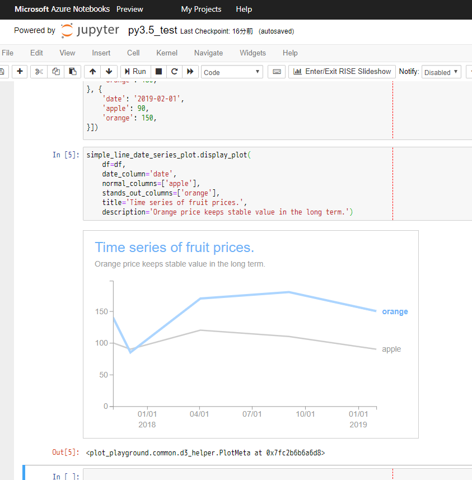Go to My Projects link

pos(201,9)
